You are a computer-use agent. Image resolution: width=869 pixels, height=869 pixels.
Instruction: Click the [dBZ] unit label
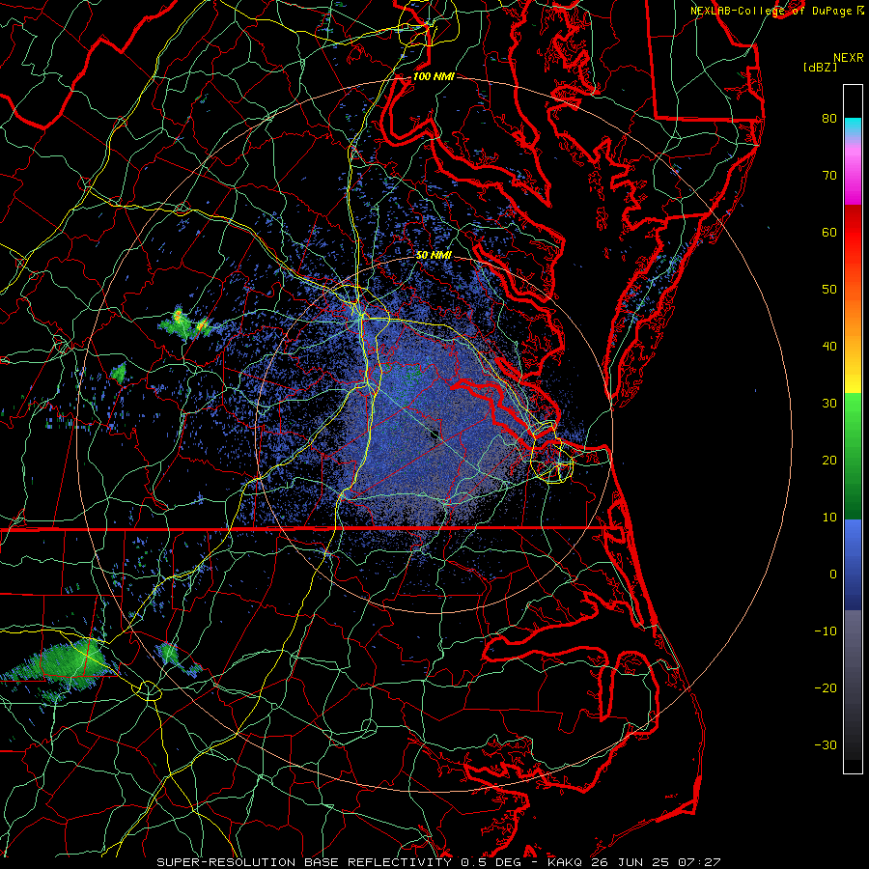(x=820, y=68)
